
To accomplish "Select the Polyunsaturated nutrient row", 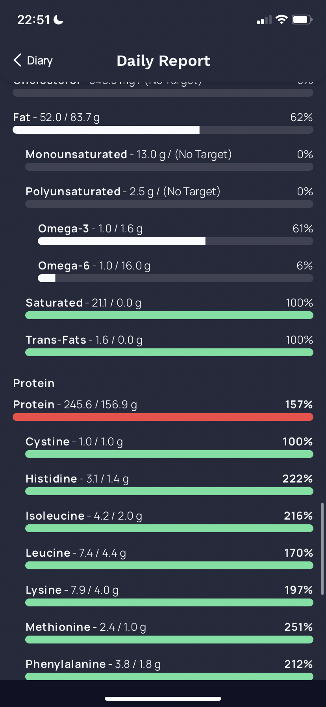I will point(169,197).
